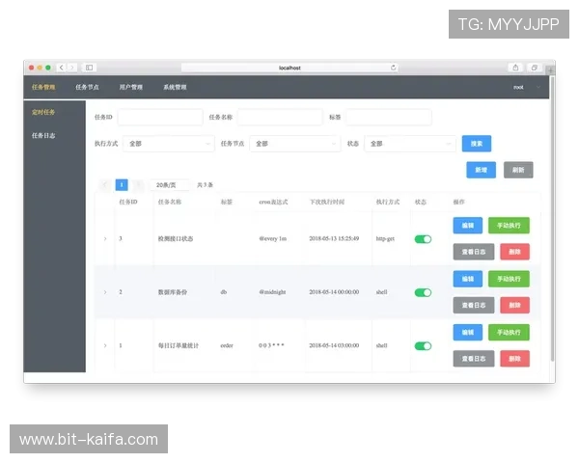
Task: Click the @every 1m cron value
Action: (272, 238)
